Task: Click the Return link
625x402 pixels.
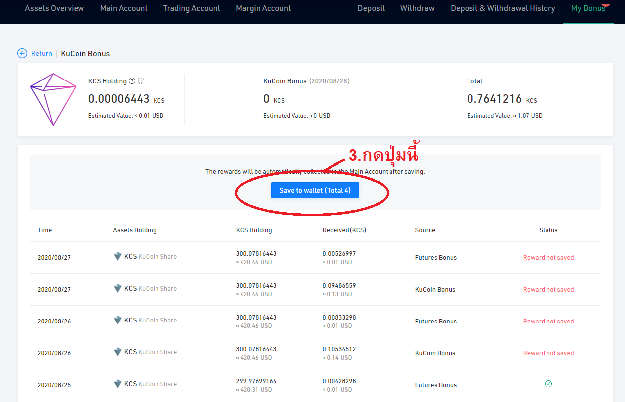Action: coord(42,53)
